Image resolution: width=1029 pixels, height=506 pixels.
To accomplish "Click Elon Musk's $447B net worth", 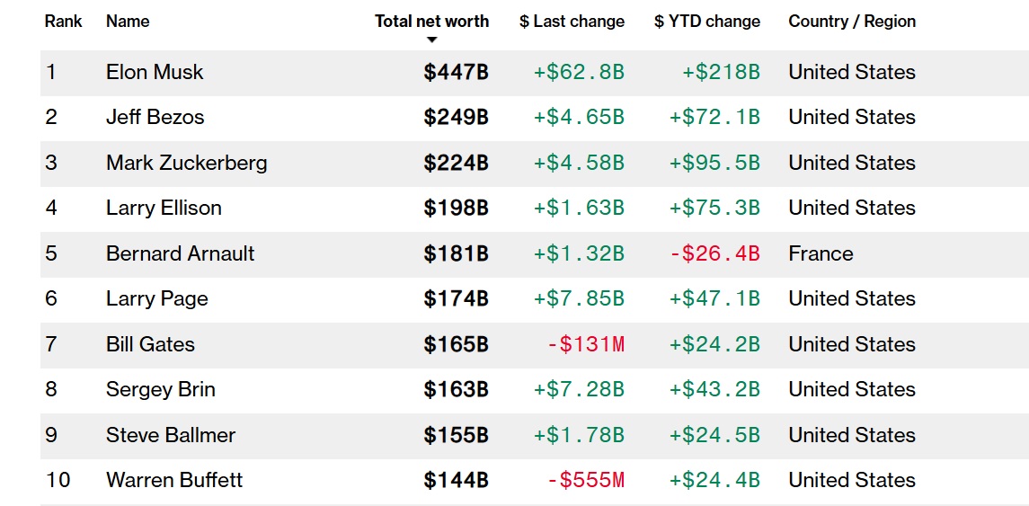I will point(457,72).
